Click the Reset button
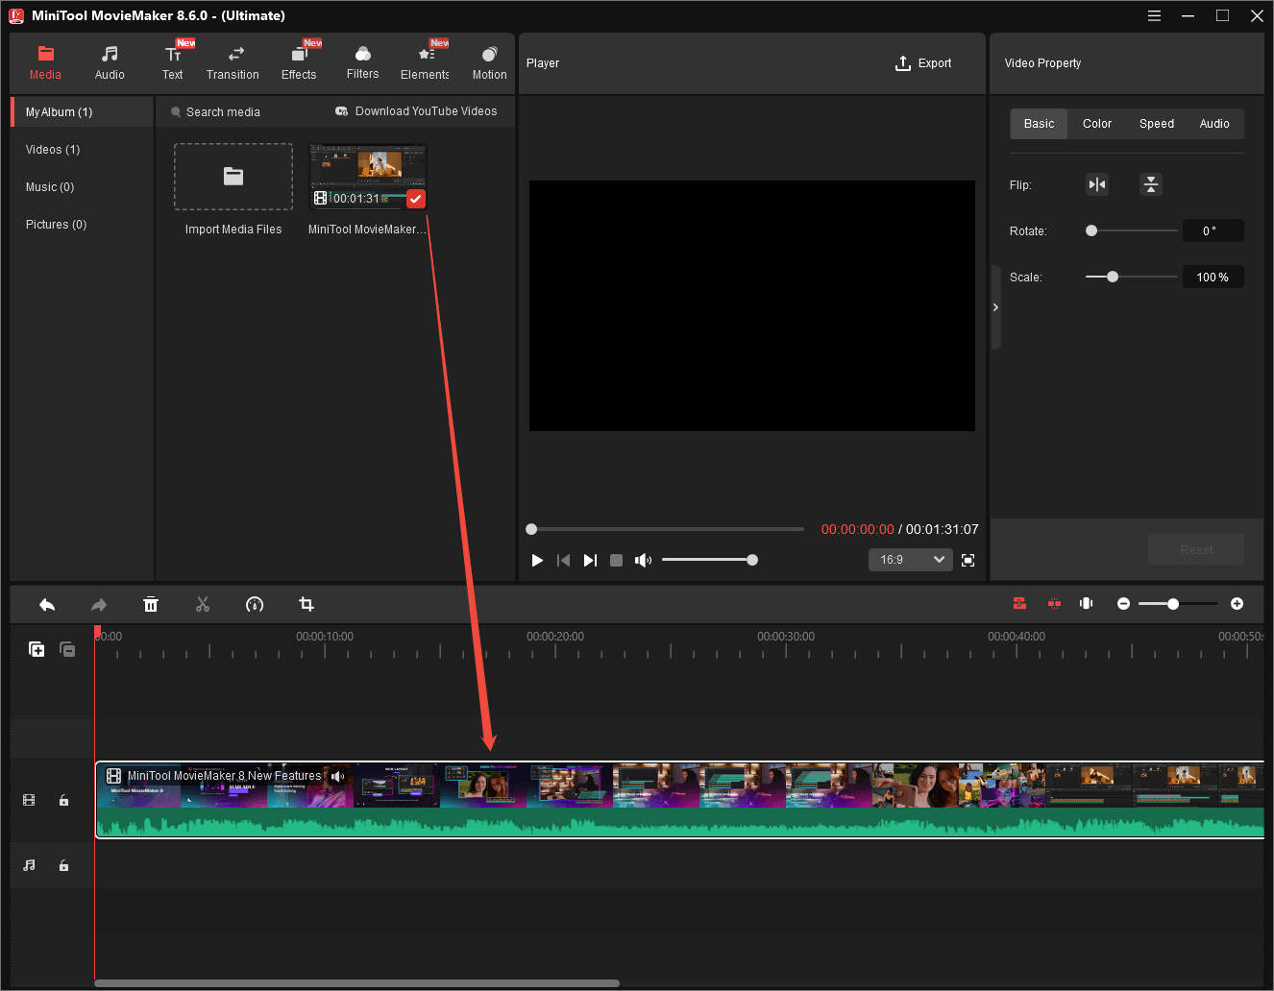 click(1196, 549)
